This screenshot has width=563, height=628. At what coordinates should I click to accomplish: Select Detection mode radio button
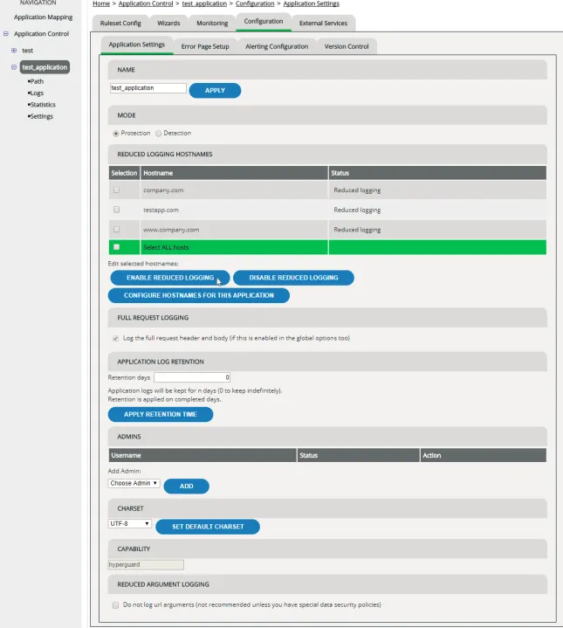click(159, 134)
